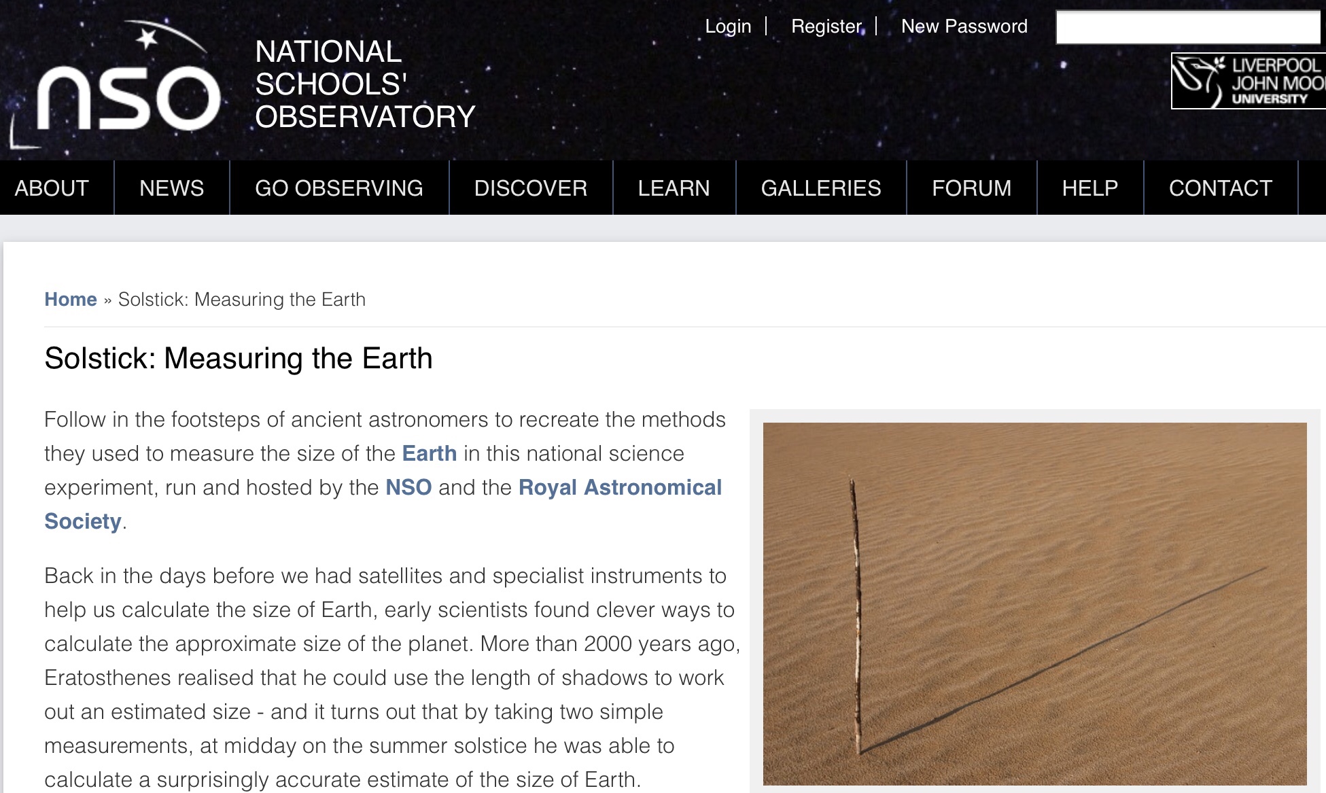Open the Help menu item
This screenshot has height=793, width=1326.
tap(1089, 188)
